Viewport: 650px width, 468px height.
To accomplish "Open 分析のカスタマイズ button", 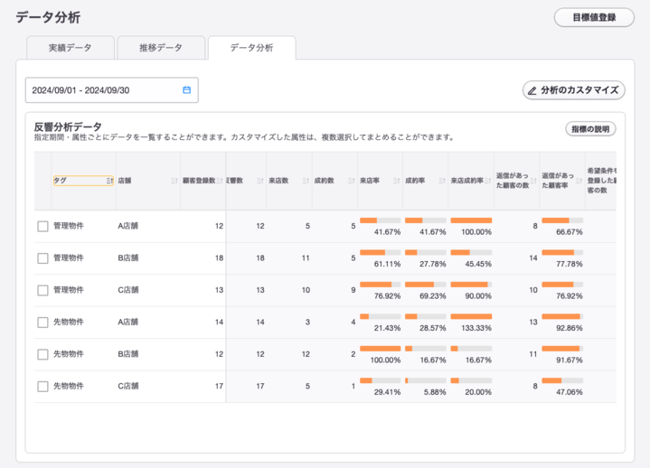I will (x=574, y=90).
